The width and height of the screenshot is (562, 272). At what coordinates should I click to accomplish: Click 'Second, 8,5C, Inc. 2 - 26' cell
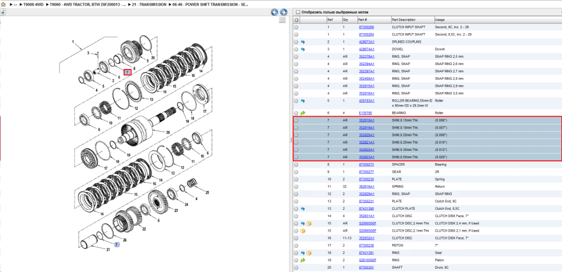coord(454,35)
